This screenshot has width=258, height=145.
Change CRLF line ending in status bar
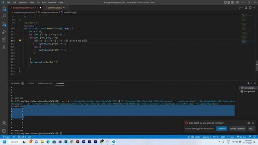223,137
